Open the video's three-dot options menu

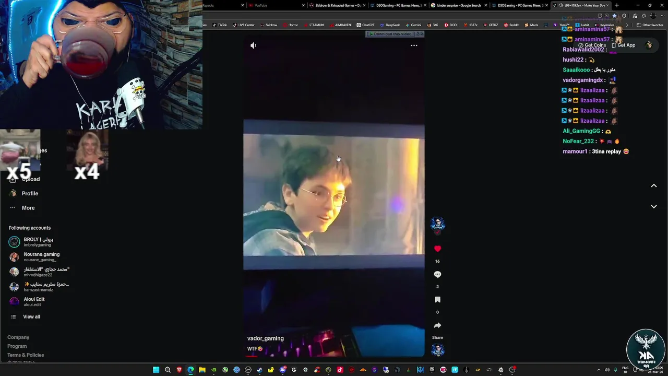point(414,45)
